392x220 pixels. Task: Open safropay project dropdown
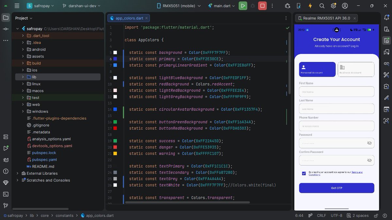click(x=41, y=6)
